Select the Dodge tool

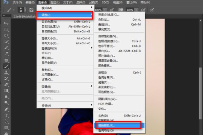point(6,103)
